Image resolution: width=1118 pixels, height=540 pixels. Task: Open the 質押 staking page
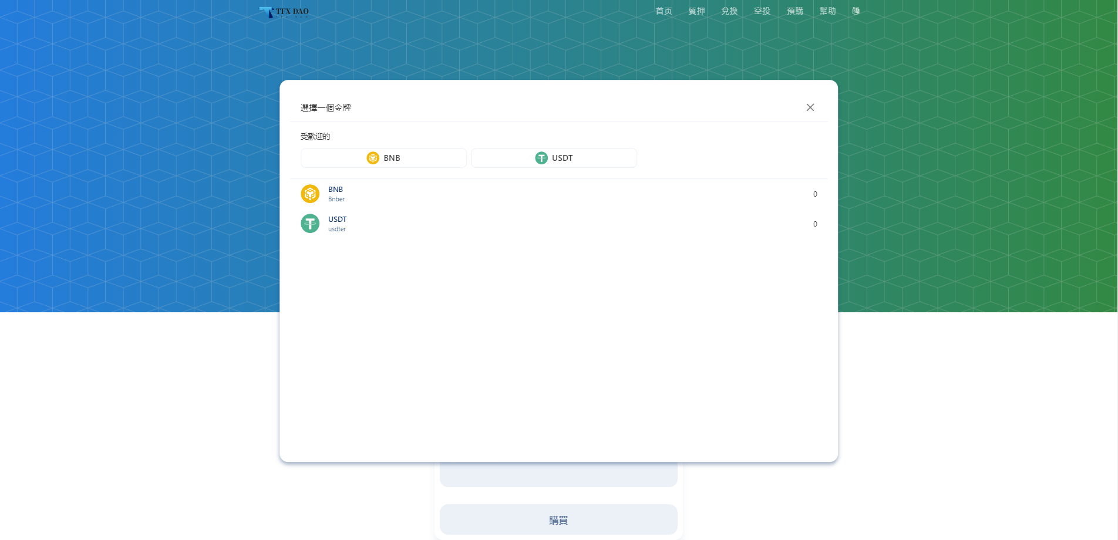point(696,10)
